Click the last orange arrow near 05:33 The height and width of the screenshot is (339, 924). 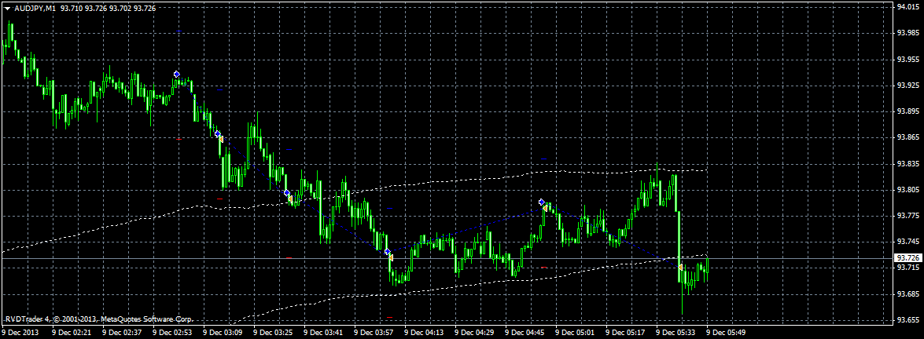[681, 267]
